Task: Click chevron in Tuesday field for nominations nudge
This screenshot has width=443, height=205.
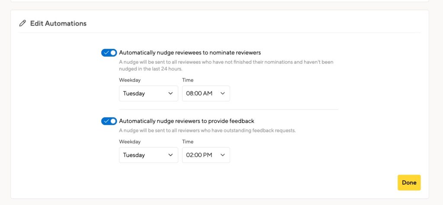Action: coord(170,93)
